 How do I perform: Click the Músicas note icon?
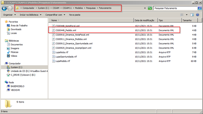click(x=8, y=52)
